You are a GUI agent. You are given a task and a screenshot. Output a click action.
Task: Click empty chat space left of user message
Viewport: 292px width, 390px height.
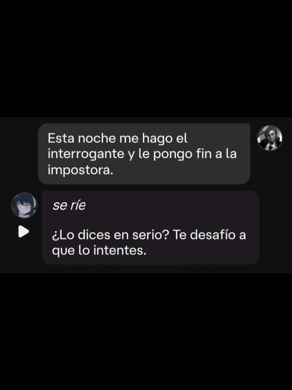pos(19,154)
